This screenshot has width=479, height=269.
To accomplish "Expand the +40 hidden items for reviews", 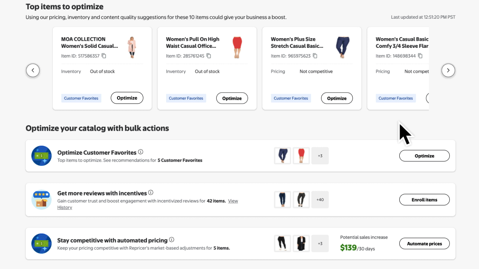I will point(320,200).
